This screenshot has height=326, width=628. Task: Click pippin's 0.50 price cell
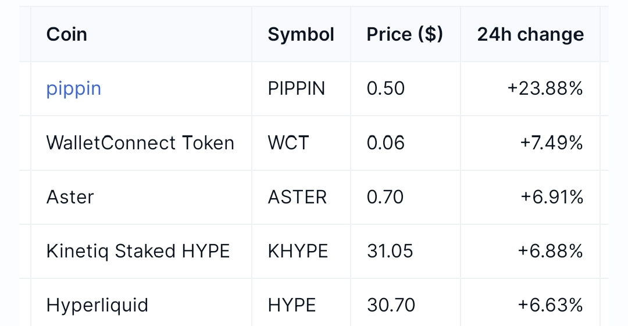(x=386, y=88)
